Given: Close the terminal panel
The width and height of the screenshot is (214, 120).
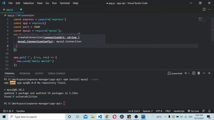Looking at the screenshot, I should click(209, 73).
